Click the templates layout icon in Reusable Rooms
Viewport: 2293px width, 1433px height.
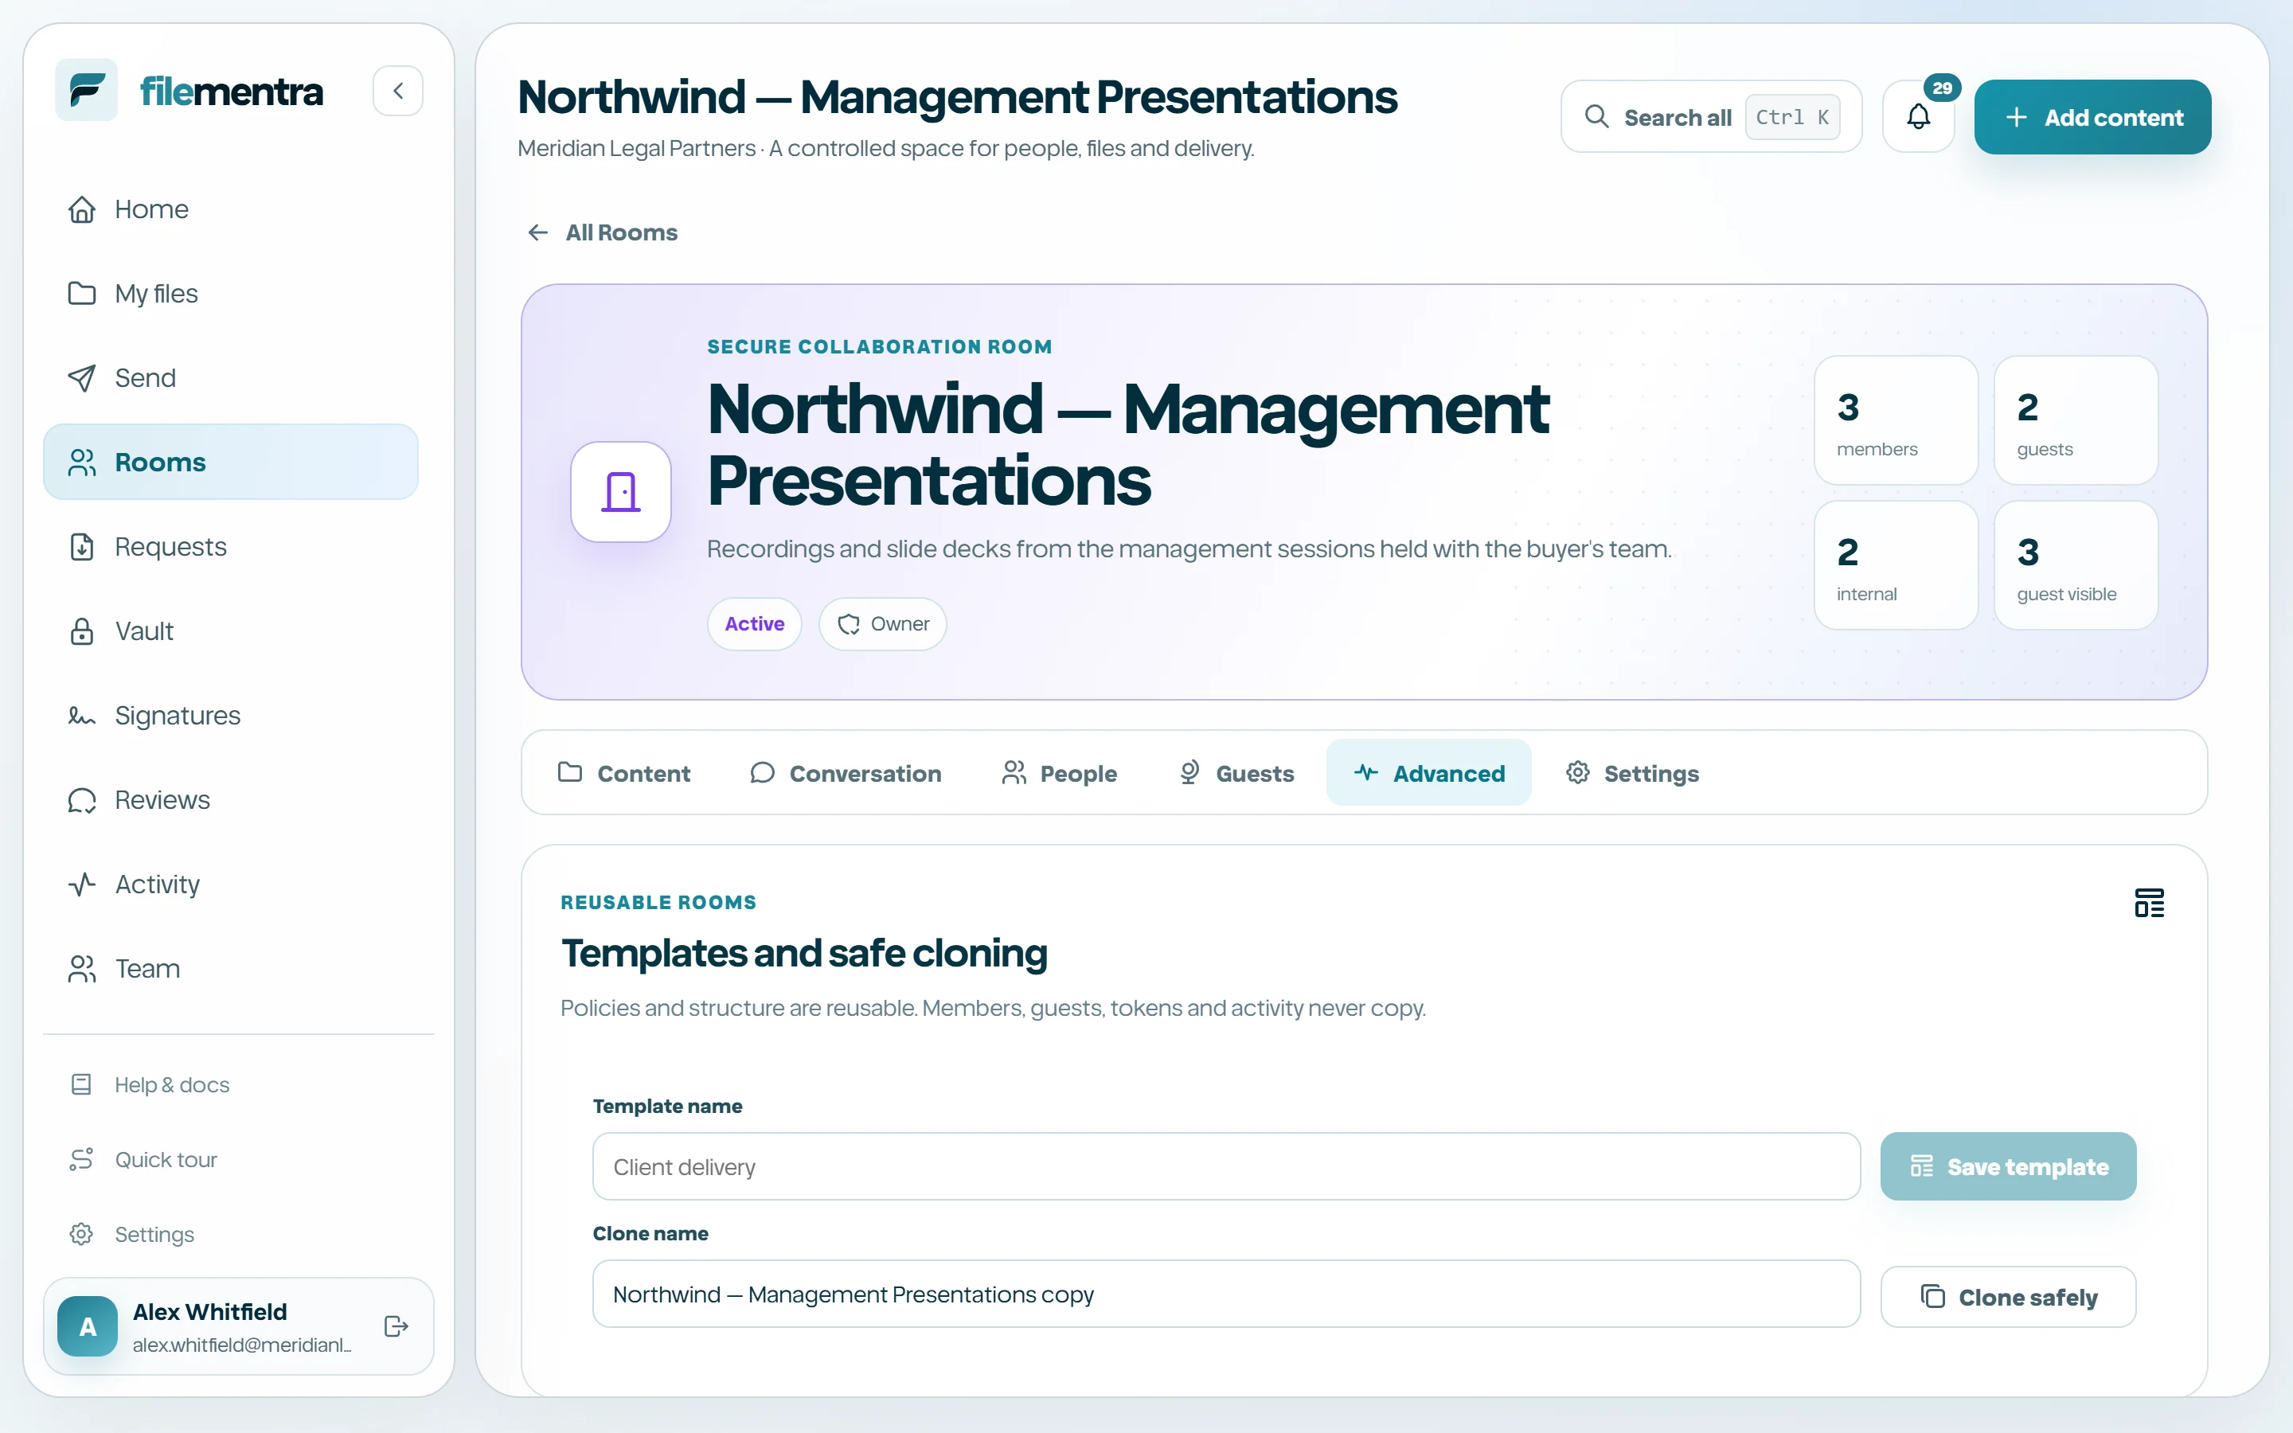2149,902
